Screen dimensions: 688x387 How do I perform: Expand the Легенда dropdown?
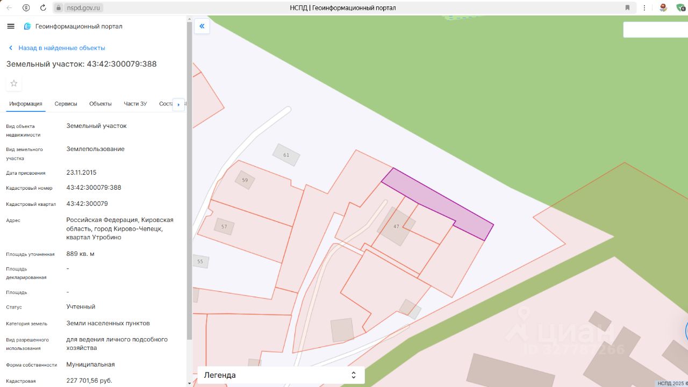pyautogui.click(x=281, y=375)
